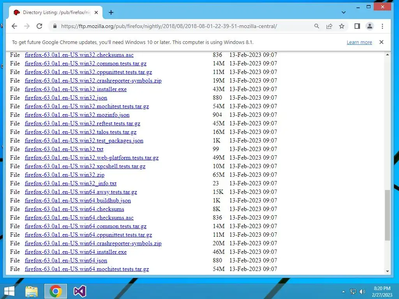
Task: Open File Explorer from taskbar
Action: pos(32,291)
